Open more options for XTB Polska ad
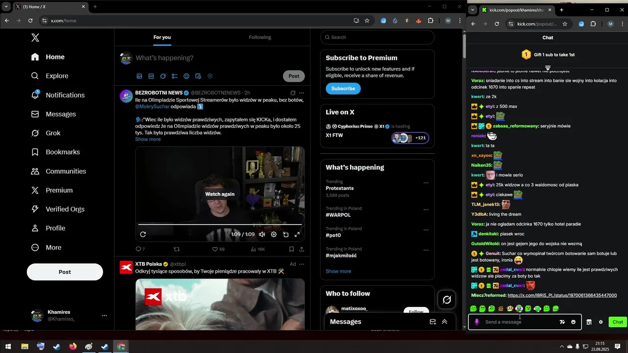628x353 pixels. [302, 264]
